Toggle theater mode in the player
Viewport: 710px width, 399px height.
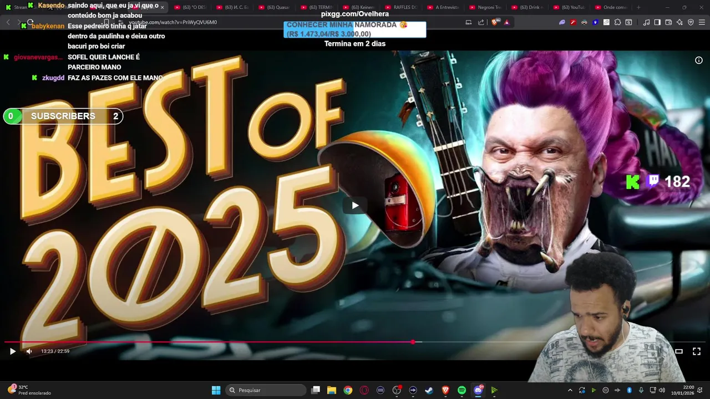[678, 351]
